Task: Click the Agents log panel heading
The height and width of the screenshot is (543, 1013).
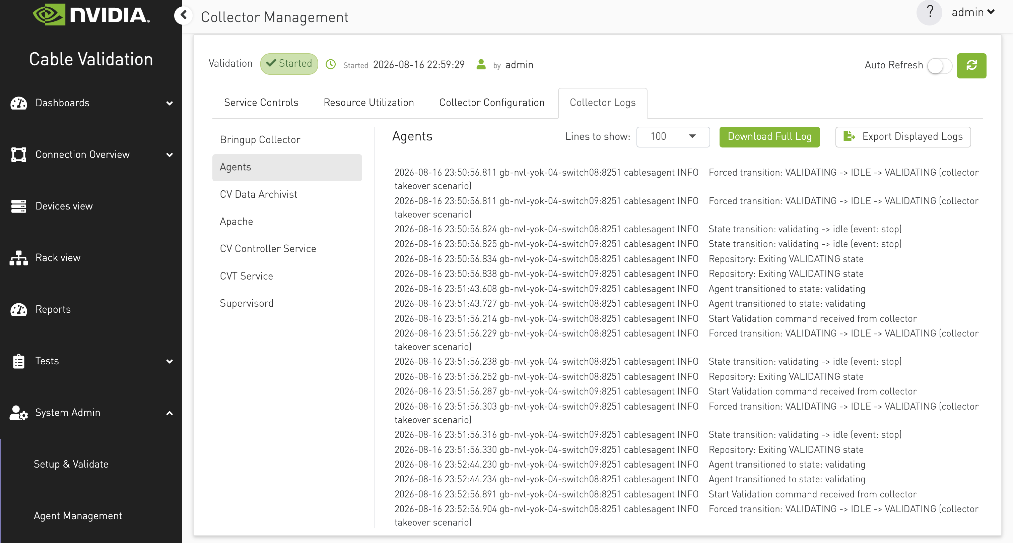Action: point(412,136)
